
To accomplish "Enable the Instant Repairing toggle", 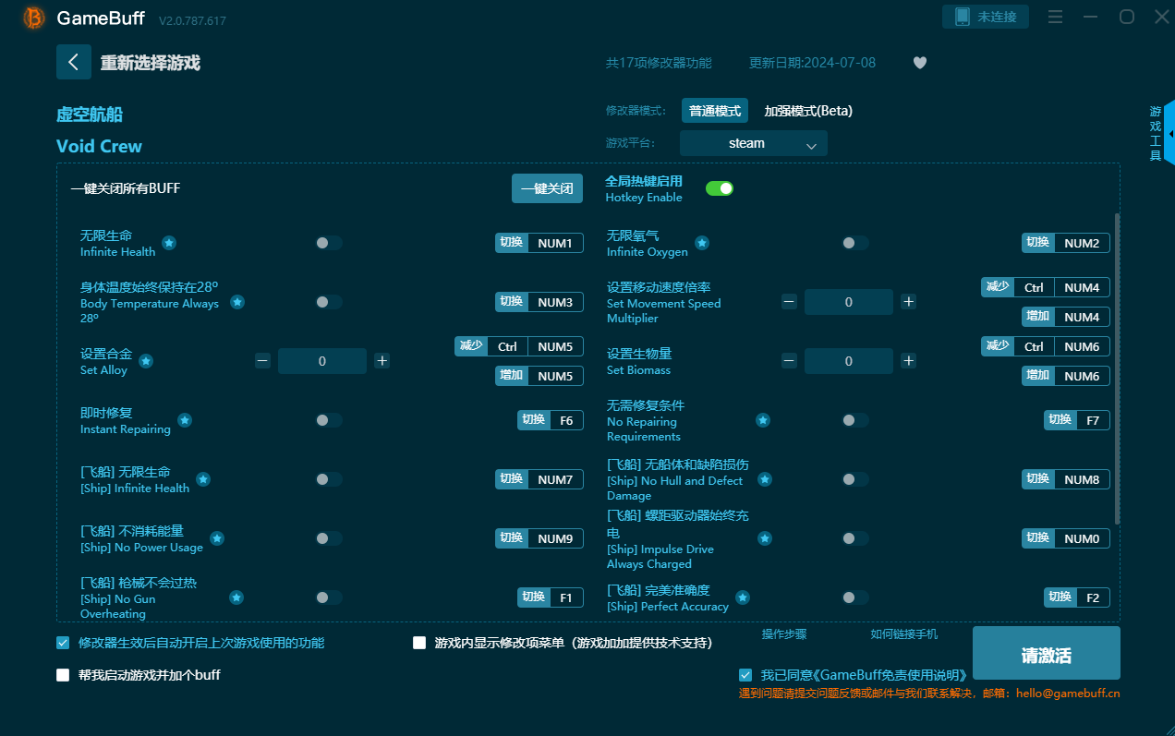I will coord(329,420).
